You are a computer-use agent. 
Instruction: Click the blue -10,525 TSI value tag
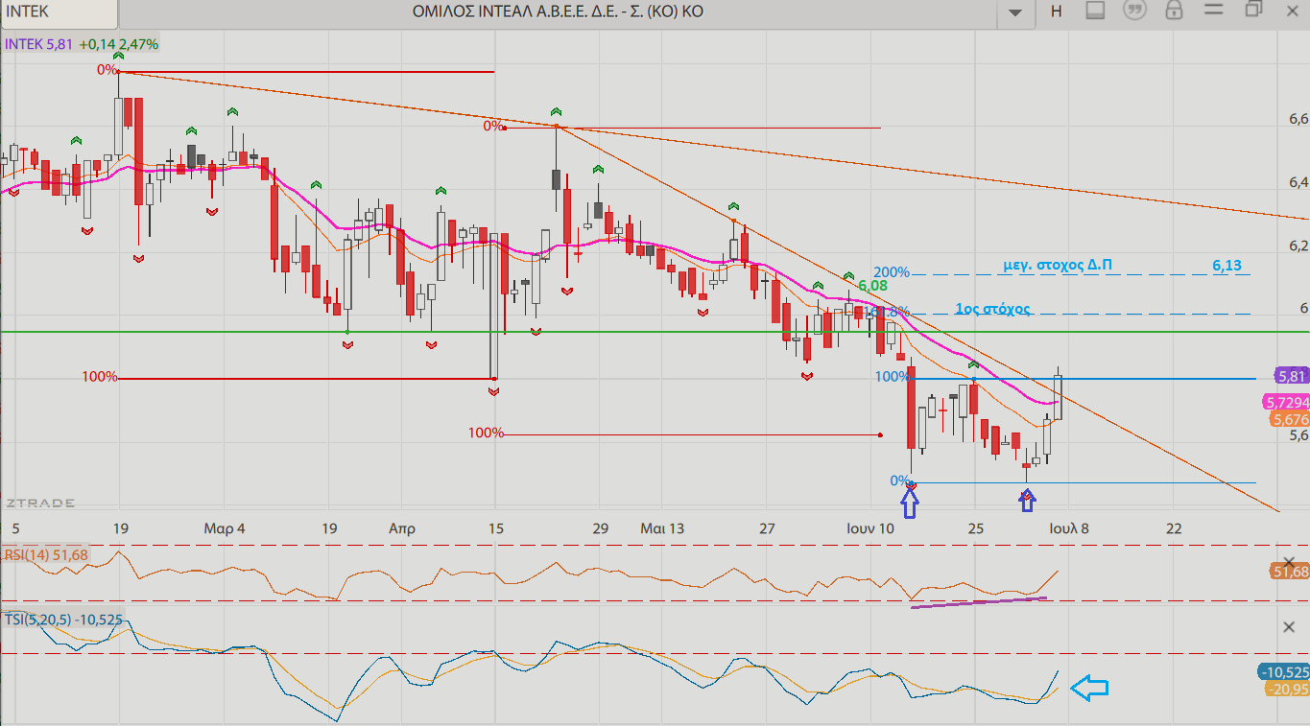click(x=1282, y=672)
